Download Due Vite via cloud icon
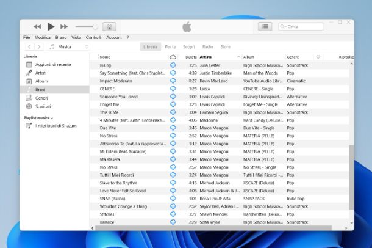This screenshot has width=372, height=248. pos(173,128)
